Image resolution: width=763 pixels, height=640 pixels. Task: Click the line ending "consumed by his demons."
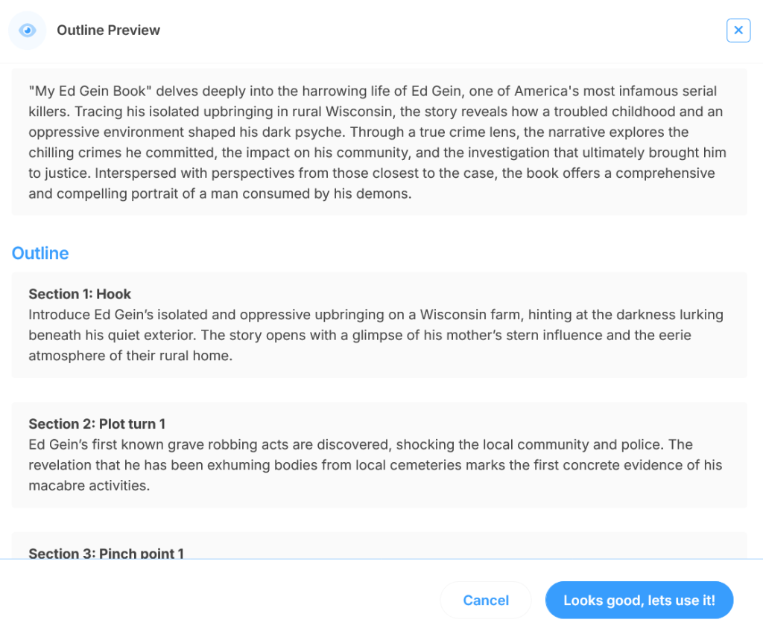(220, 194)
